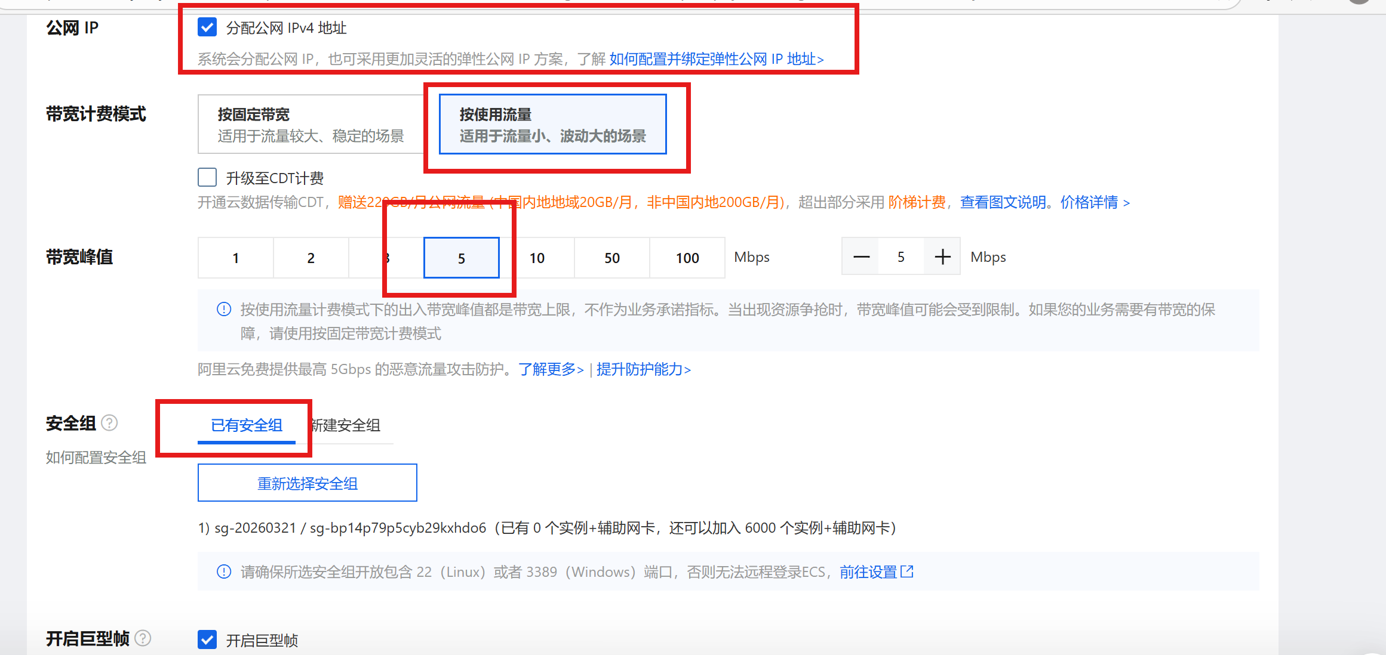
Task: Click the bandwidth value input field
Action: pos(901,257)
